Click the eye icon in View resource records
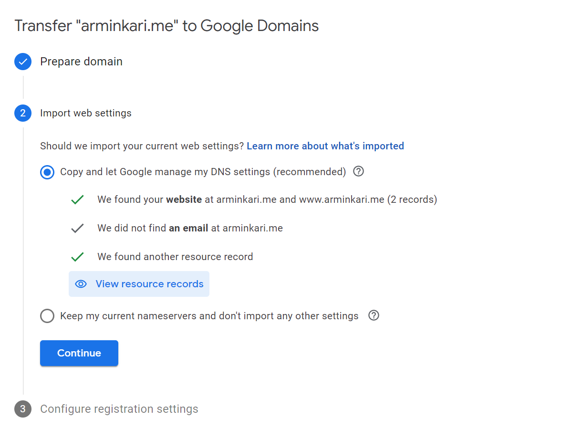The height and width of the screenshot is (429, 582). pyautogui.click(x=81, y=284)
